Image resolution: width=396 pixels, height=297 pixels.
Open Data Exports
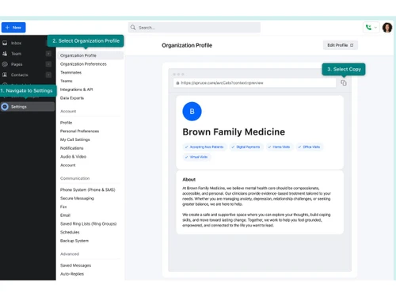click(x=72, y=98)
